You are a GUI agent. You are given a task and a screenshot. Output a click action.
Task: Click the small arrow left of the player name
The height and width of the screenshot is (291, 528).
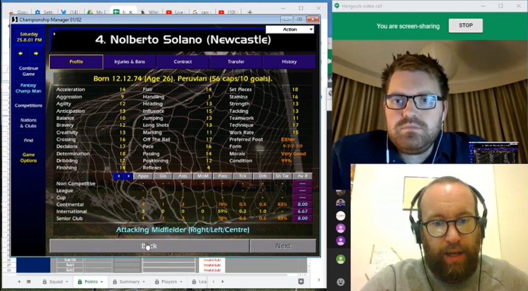tap(55, 34)
